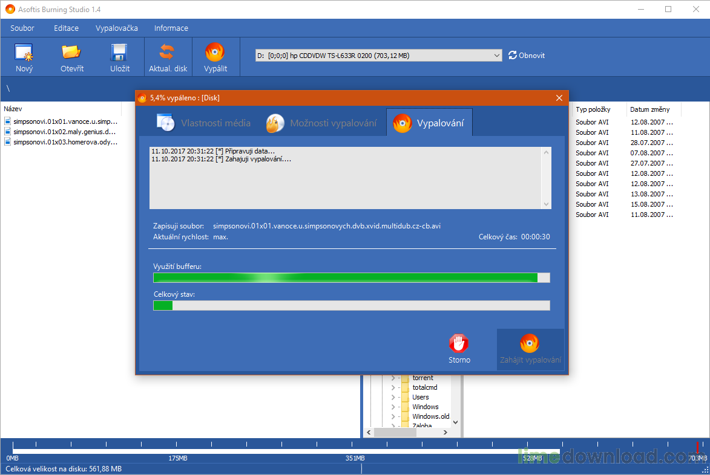
Task: Open the Soubor menu
Action: [22, 28]
